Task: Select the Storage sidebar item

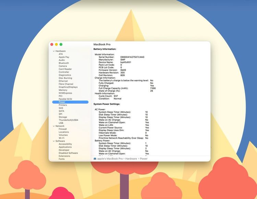Action: point(63,117)
